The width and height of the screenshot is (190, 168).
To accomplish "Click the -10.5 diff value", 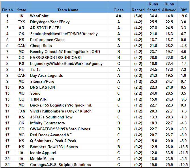I will tap(183, 165).
